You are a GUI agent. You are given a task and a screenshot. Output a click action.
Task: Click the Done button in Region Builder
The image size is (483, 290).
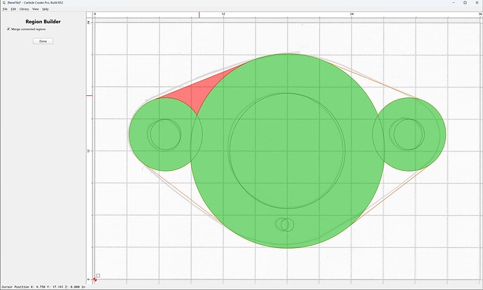tap(43, 41)
